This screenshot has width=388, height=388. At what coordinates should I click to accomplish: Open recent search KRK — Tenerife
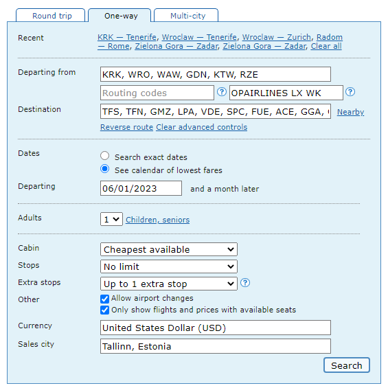[127, 37]
